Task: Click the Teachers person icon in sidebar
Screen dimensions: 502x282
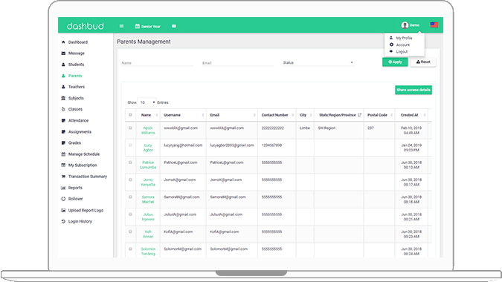Action: tap(63, 87)
